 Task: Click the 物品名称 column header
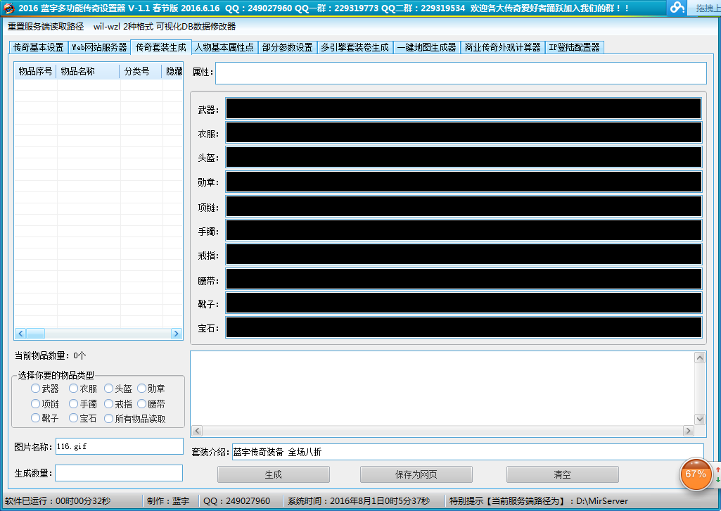pos(88,71)
